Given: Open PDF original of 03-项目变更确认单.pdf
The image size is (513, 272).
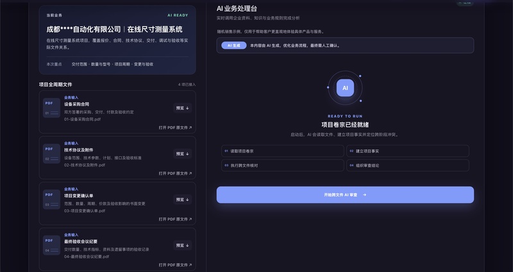Looking at the screenshot, I should [x=175, y=219].
